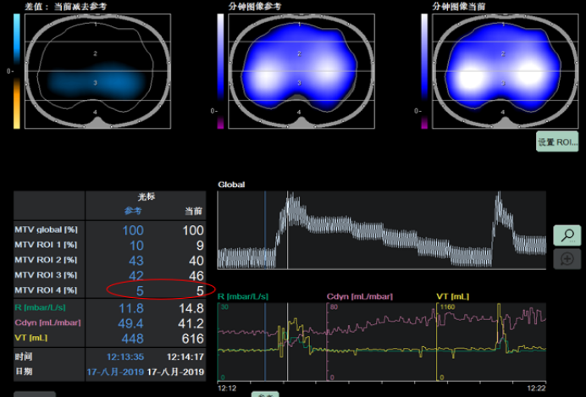This screenshot has width=586, height=397.
Task: Click reference resistance value 11.8
Action: [x=131, y=308]
